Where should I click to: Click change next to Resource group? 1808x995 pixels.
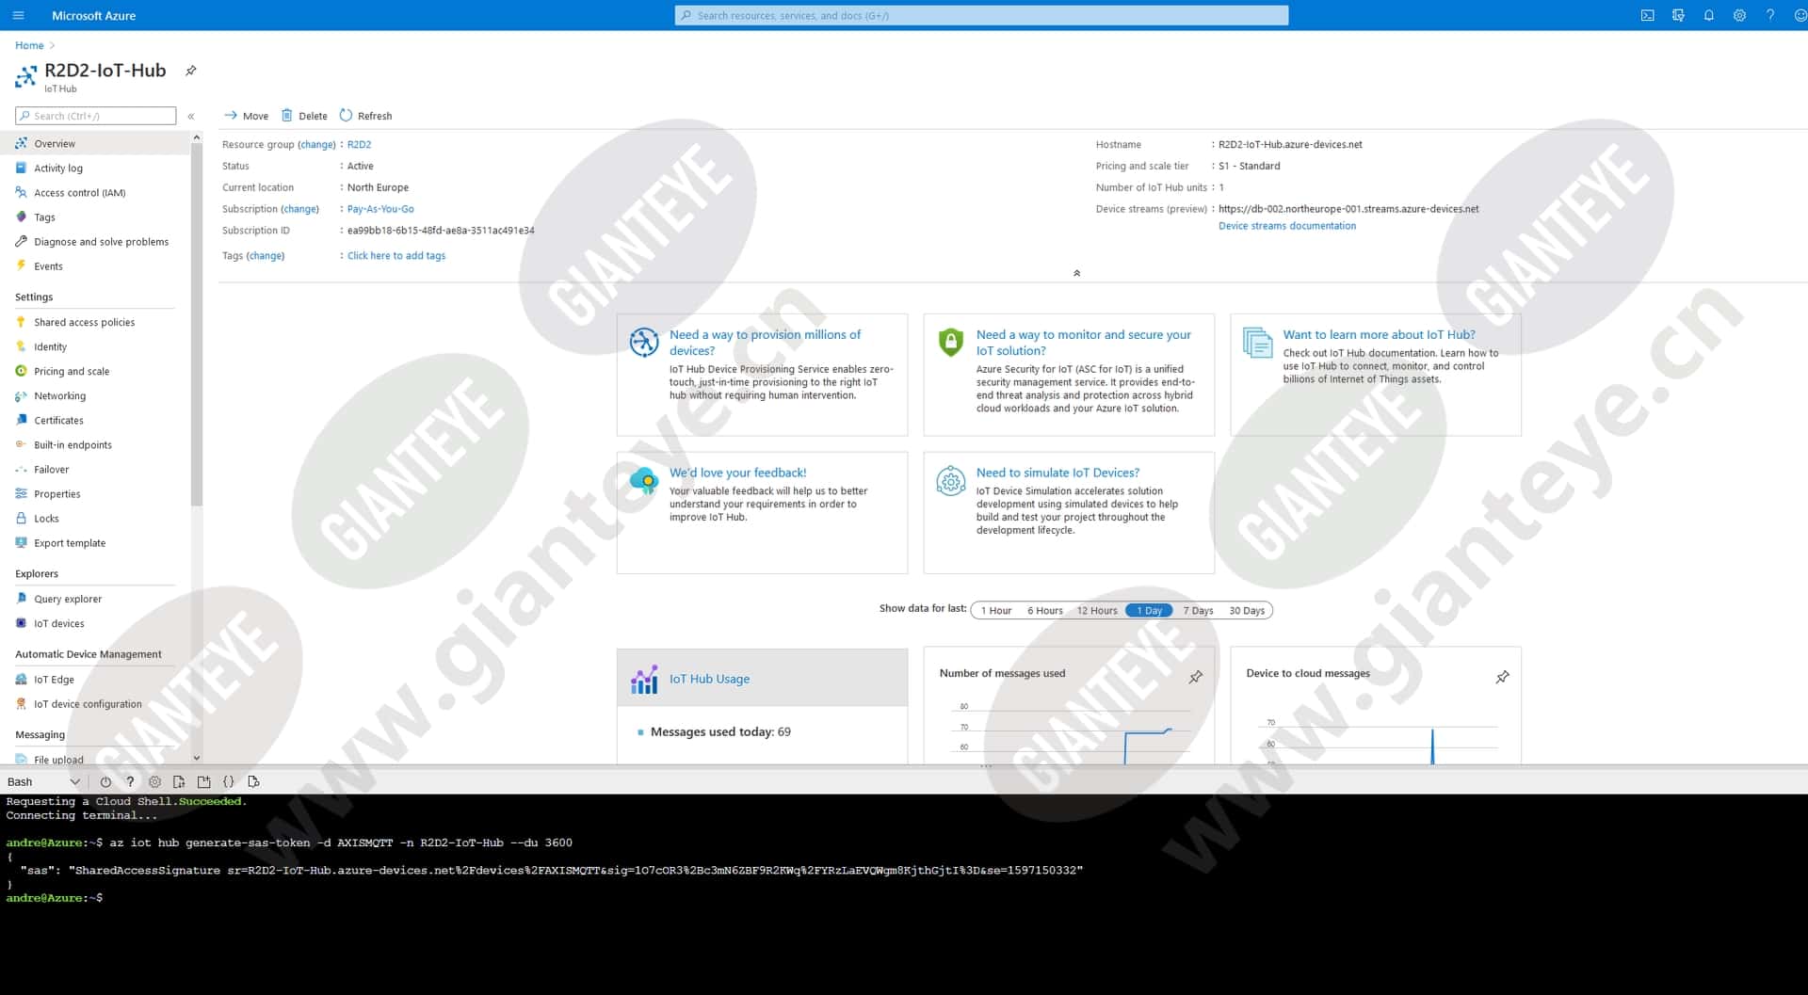(316, 144)
